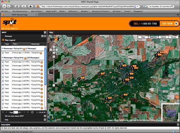Viewport: 180px width, 133px height.
Task: Click the plus icon beside BUY NOW
Action: tap(176, 24)
